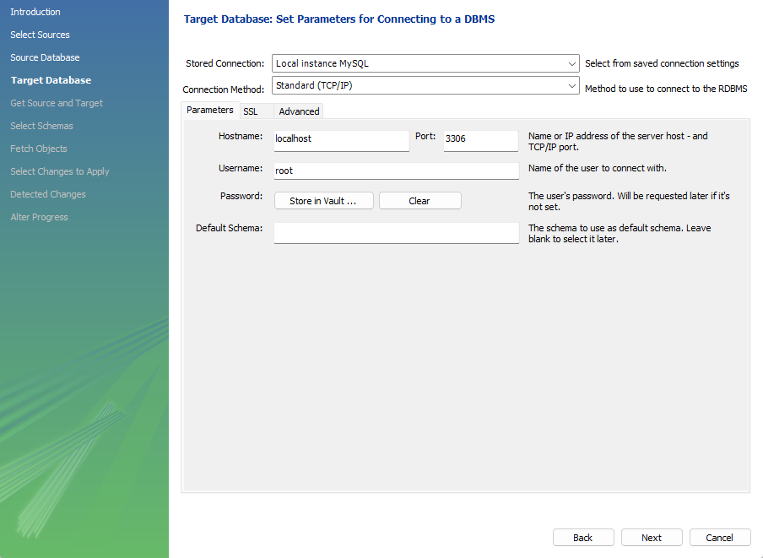Click 'Method to use to connect' hint
The height and width of the screenshot is (558, 763).
click(x=666, y=89)
